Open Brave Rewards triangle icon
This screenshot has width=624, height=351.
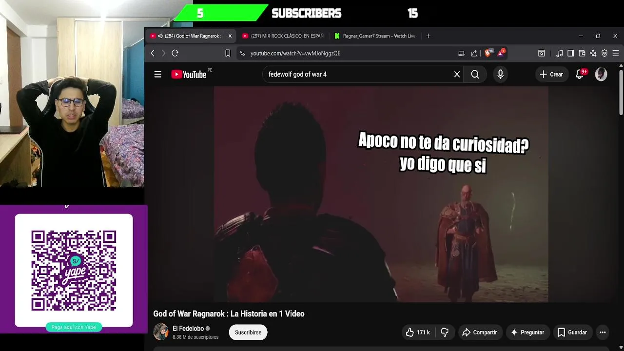pyautogui.click(x=501, y=53)
